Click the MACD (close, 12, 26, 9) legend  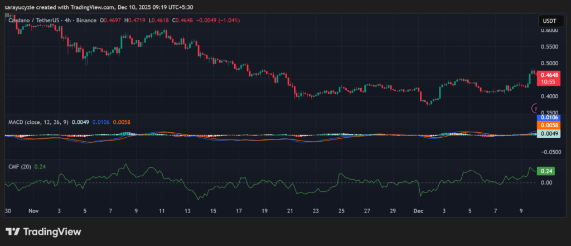[38, 122]
